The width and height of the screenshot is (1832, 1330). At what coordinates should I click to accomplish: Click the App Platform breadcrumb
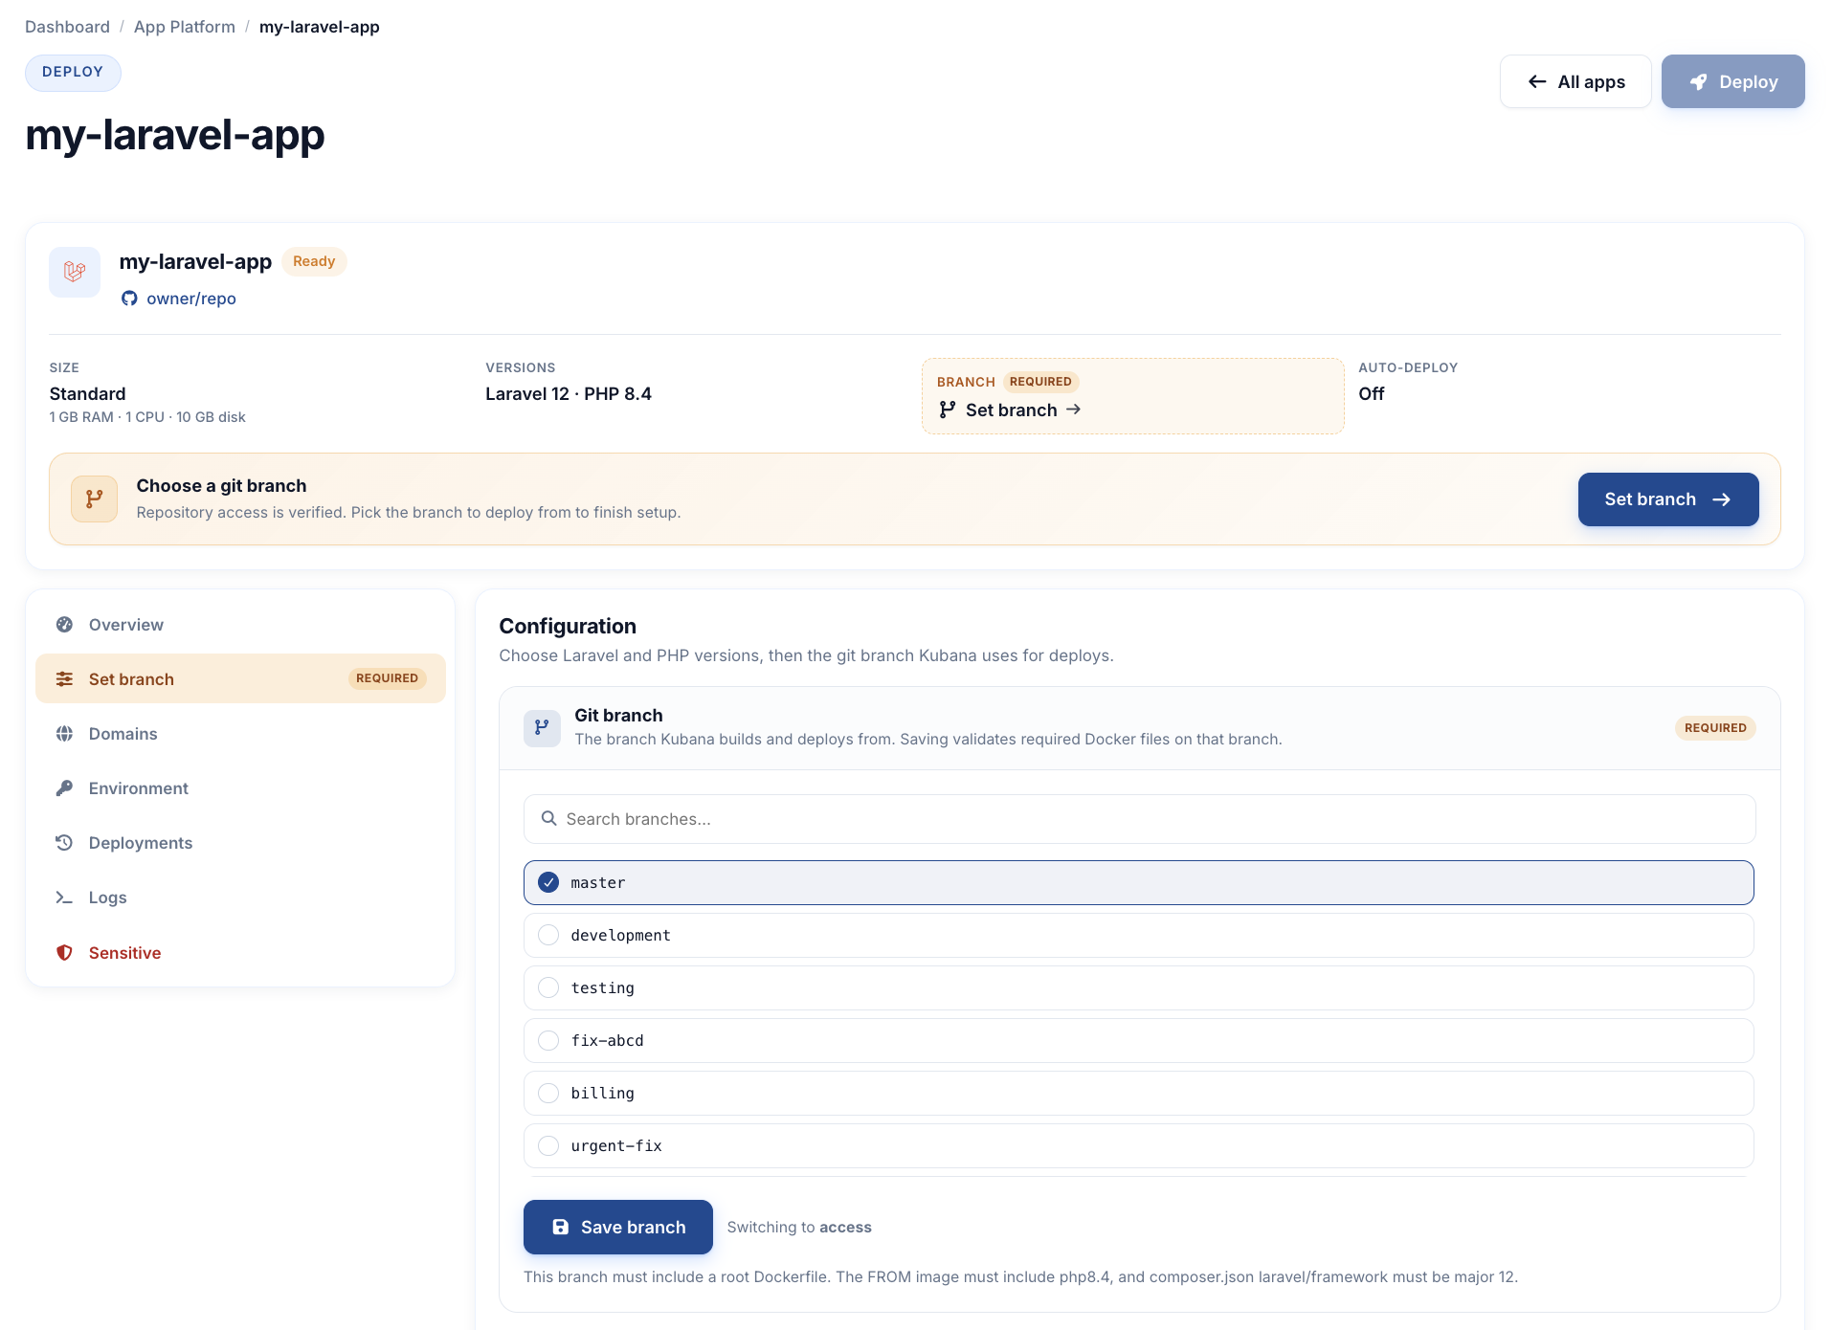(x=185, y=27)
